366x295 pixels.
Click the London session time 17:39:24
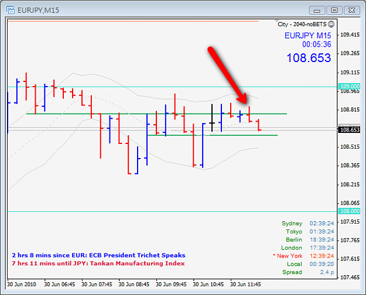[x=321, y=248]
